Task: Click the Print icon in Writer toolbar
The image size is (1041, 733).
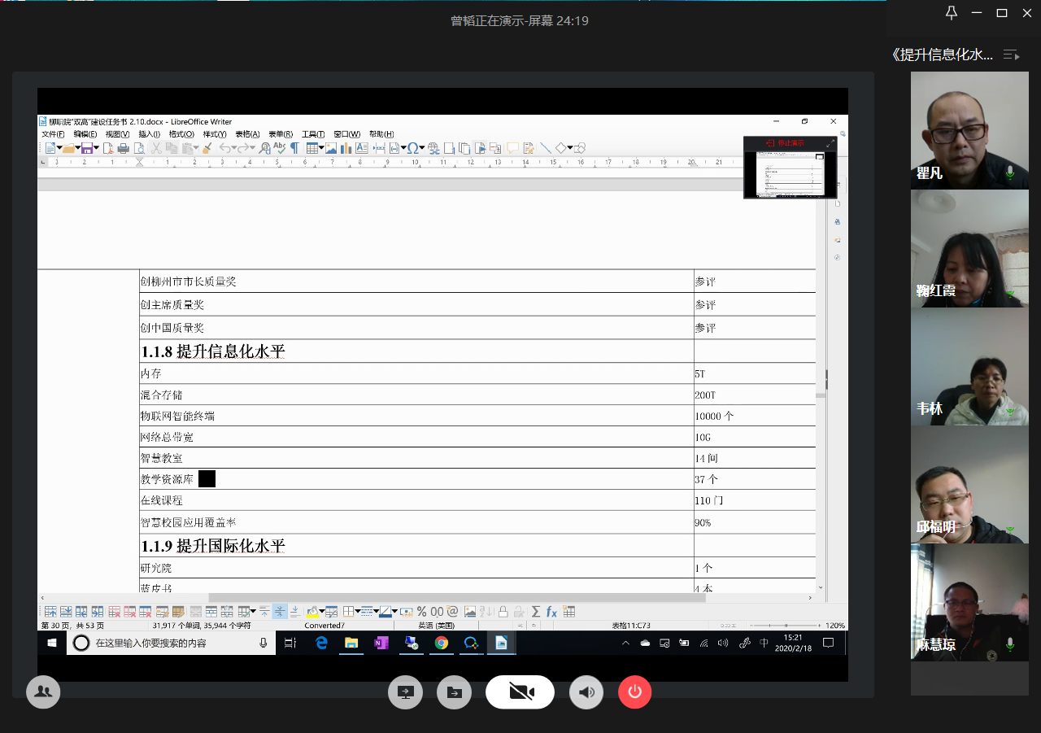Action: 123,148
